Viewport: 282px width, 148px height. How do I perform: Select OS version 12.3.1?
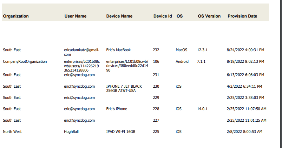[202, 50]
